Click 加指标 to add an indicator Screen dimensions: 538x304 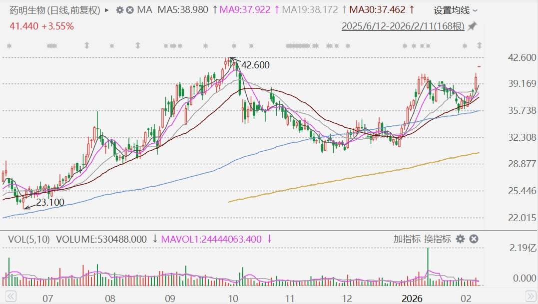(x=407, y=239)
